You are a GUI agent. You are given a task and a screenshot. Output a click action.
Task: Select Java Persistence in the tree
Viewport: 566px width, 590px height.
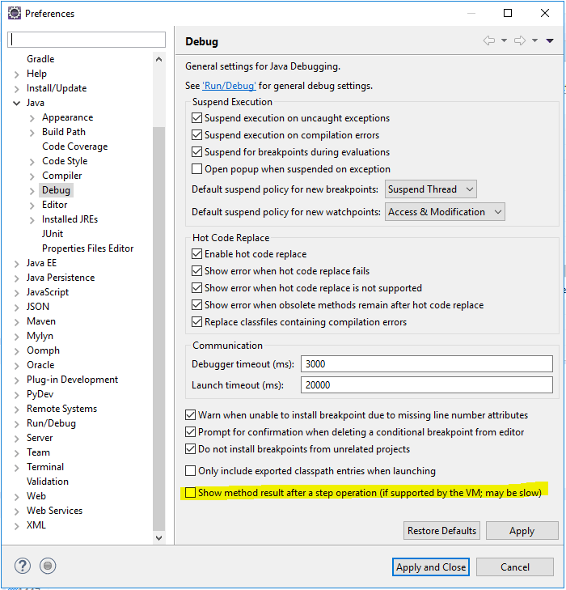coord(61,278)
